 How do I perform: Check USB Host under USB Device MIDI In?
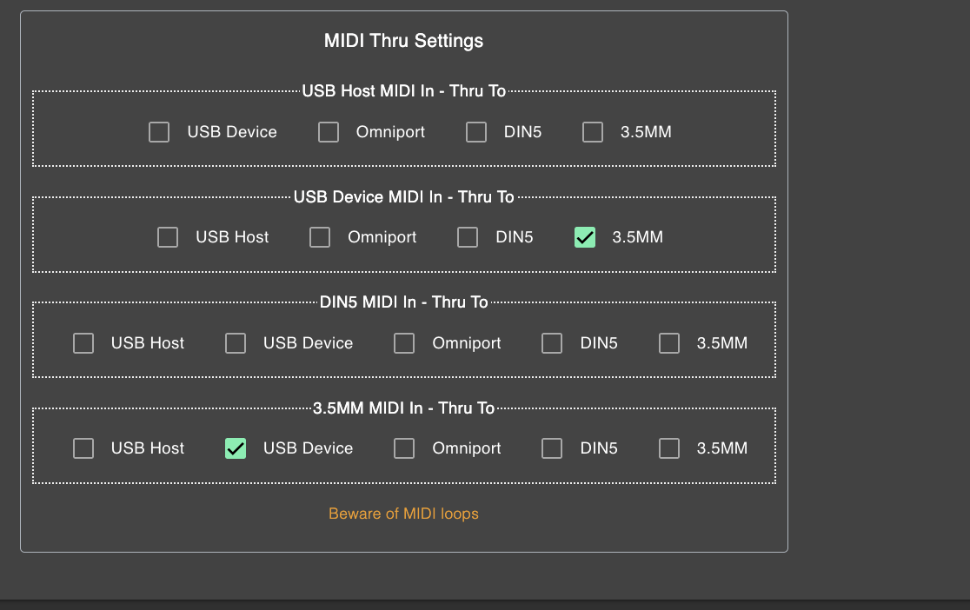tap(168, 237)
